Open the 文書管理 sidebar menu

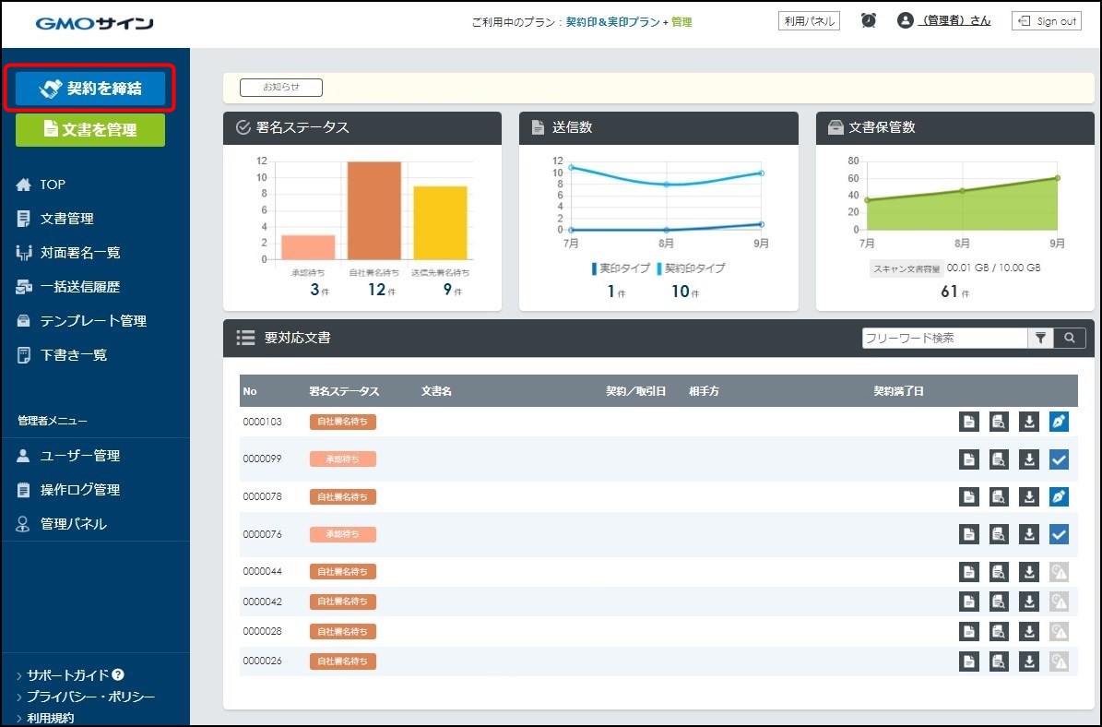click(66, 219)
